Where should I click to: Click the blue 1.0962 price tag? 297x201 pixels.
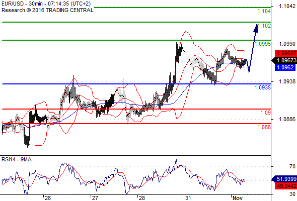coord(285,67)
